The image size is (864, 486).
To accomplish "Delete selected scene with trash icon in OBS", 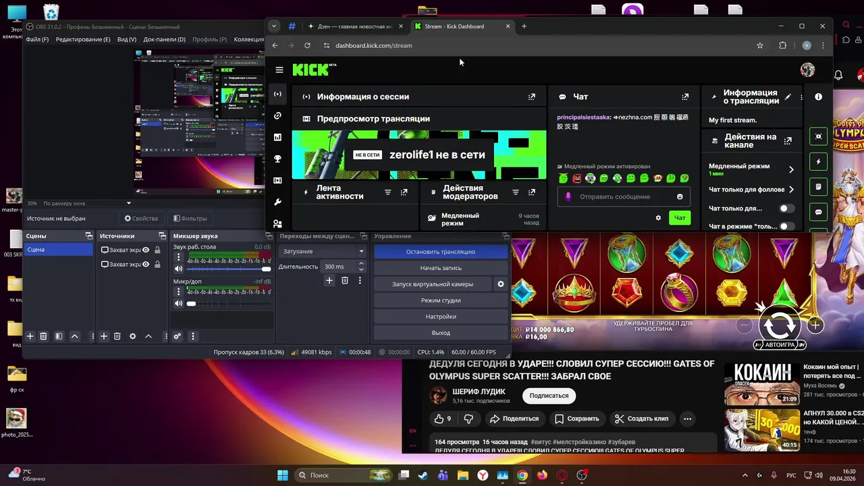I will click(43, 336).
